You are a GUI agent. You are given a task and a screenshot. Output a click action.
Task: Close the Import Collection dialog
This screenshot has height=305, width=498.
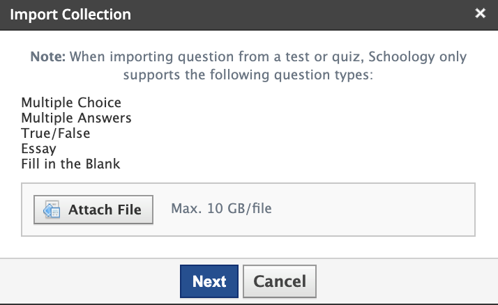click(480, 13)
